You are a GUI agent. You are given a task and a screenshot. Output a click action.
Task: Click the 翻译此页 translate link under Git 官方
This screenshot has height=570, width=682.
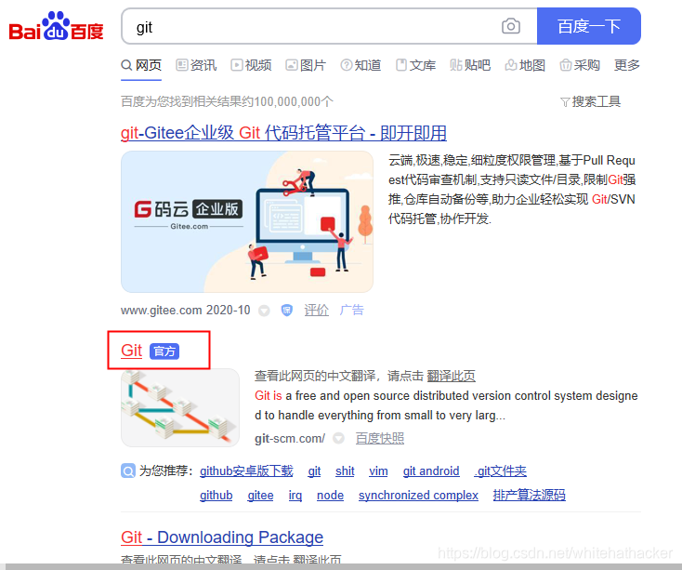click(451, 376)
